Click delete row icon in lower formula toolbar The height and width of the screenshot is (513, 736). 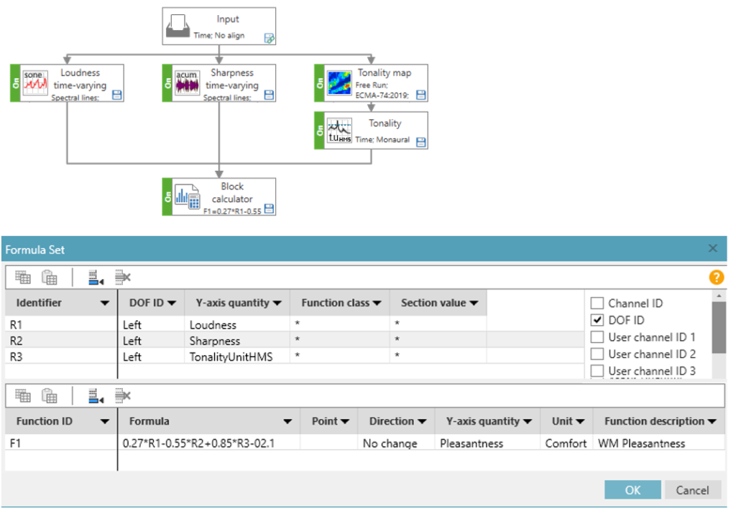(123, 395)
